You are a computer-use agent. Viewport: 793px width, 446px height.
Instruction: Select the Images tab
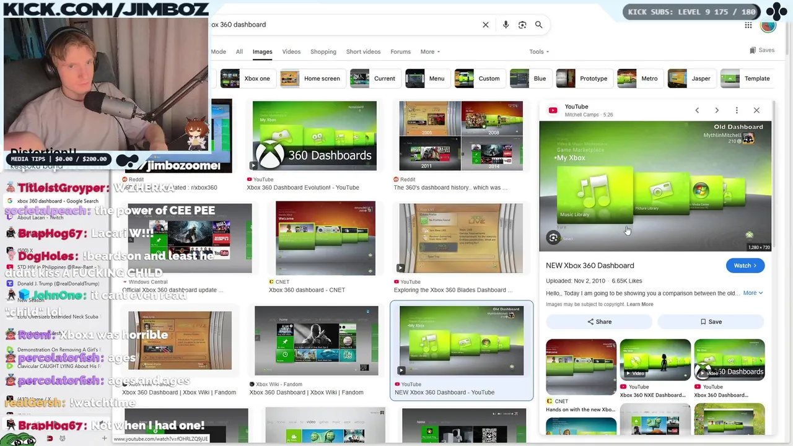coord(262,52)
